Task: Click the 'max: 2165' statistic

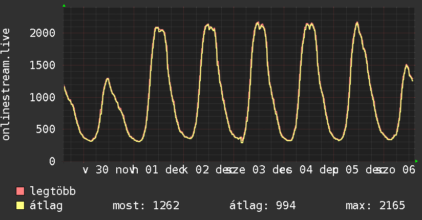Action: click(x=375, y=206)
